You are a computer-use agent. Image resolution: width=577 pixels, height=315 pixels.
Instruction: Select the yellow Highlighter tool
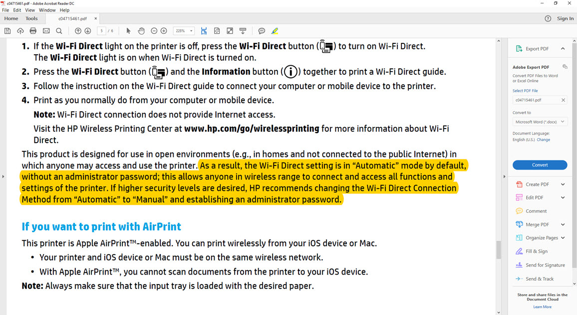[x=275, y=31]
